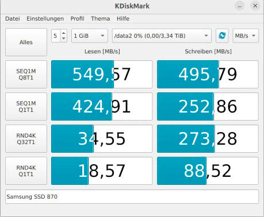Start all benchmarks with Alles button
This screenshot has height=217, width=264.
coord(26,42)
